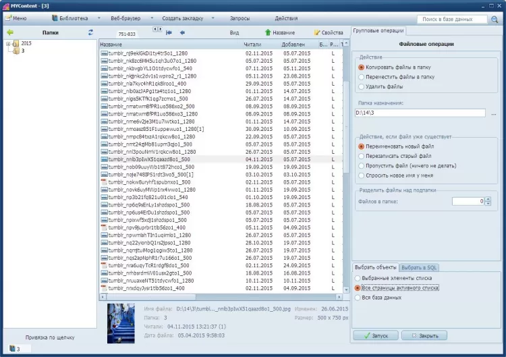Select Перезаписать старый файл
Image resolution: width=506 pixels, height=357 pixels.
click(x=395, y=156)
